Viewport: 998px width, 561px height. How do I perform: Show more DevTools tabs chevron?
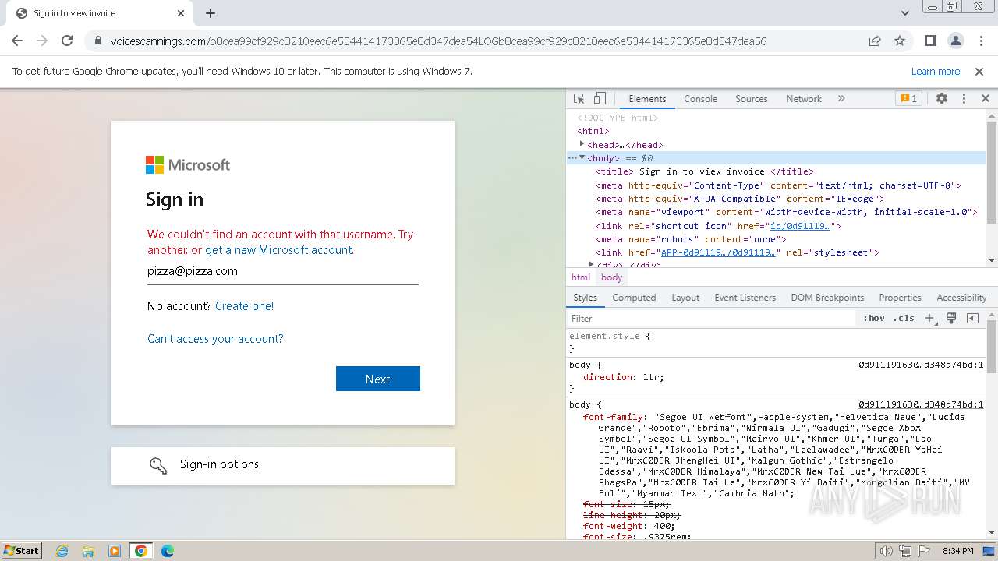pyautogui.click(x=841, y=99)
